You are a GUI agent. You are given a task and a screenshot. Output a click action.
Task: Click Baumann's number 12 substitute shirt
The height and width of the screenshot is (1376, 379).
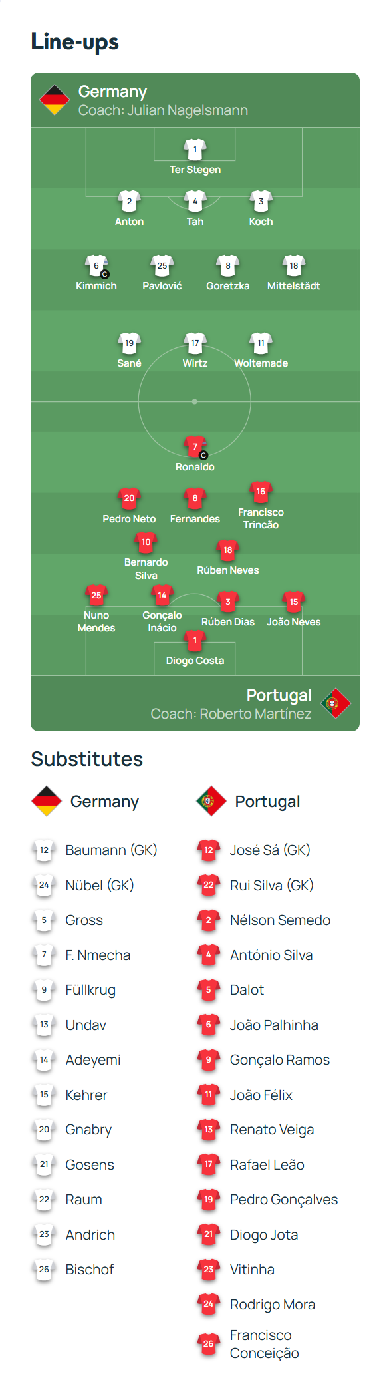[44, 850]
